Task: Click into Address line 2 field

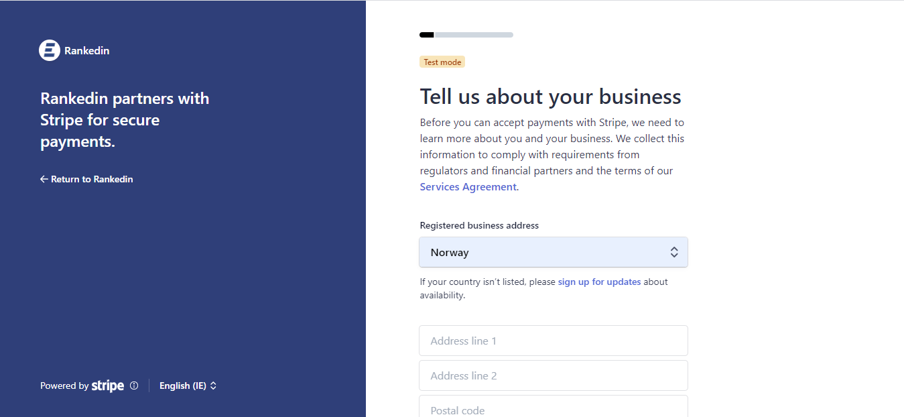Action: tap(554, 375)
